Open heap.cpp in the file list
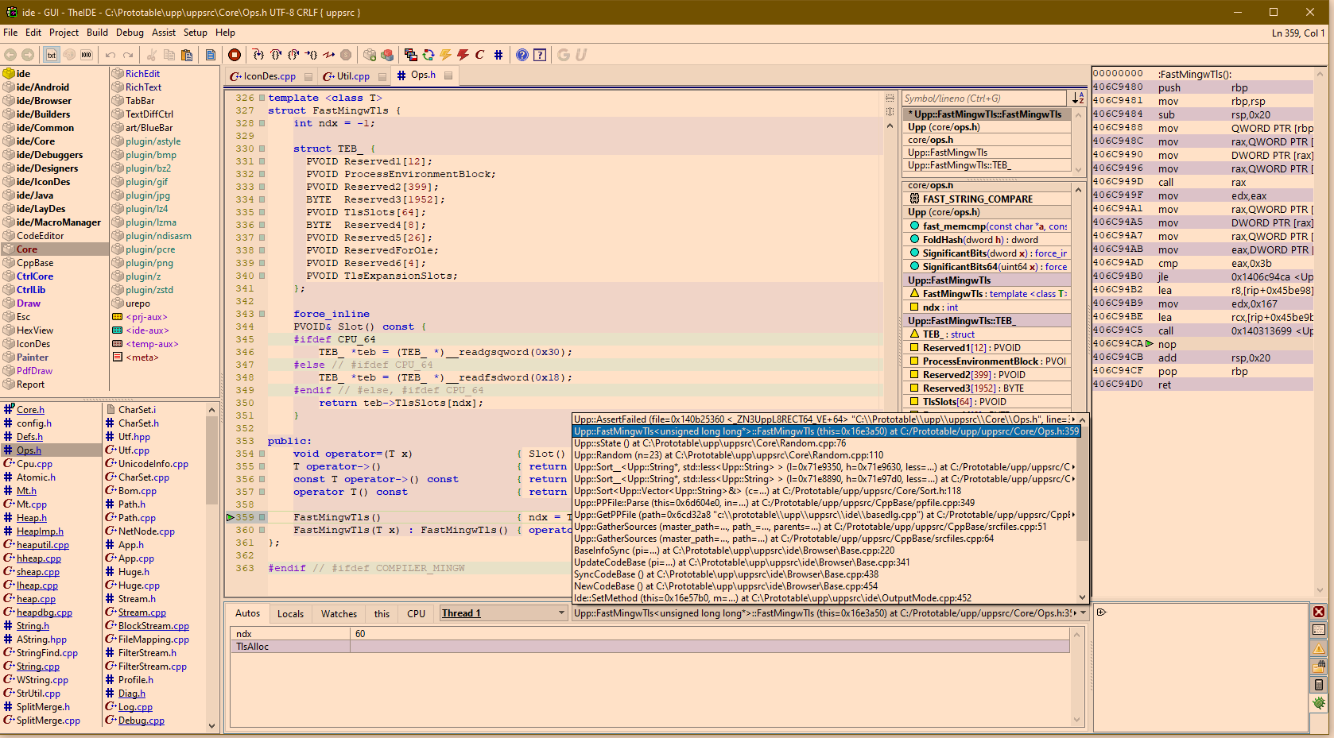 [36, 599]
